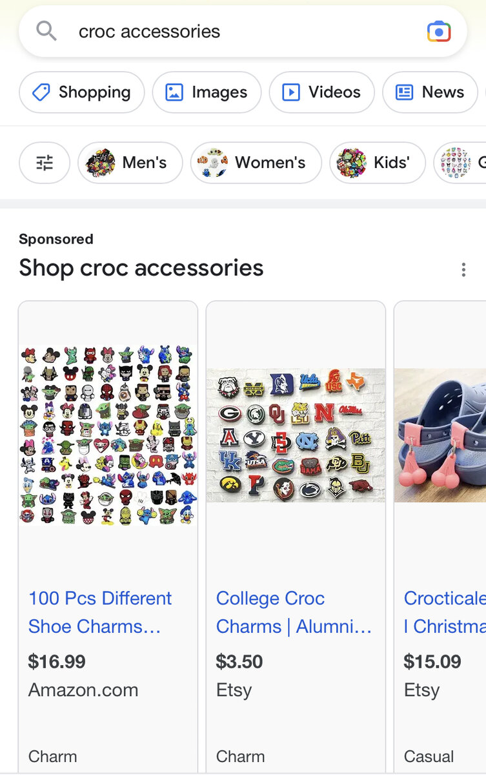Screen dimensions: 486x775
Task: Open the sponsored section three-dot menu
Action: click(463, 270)
